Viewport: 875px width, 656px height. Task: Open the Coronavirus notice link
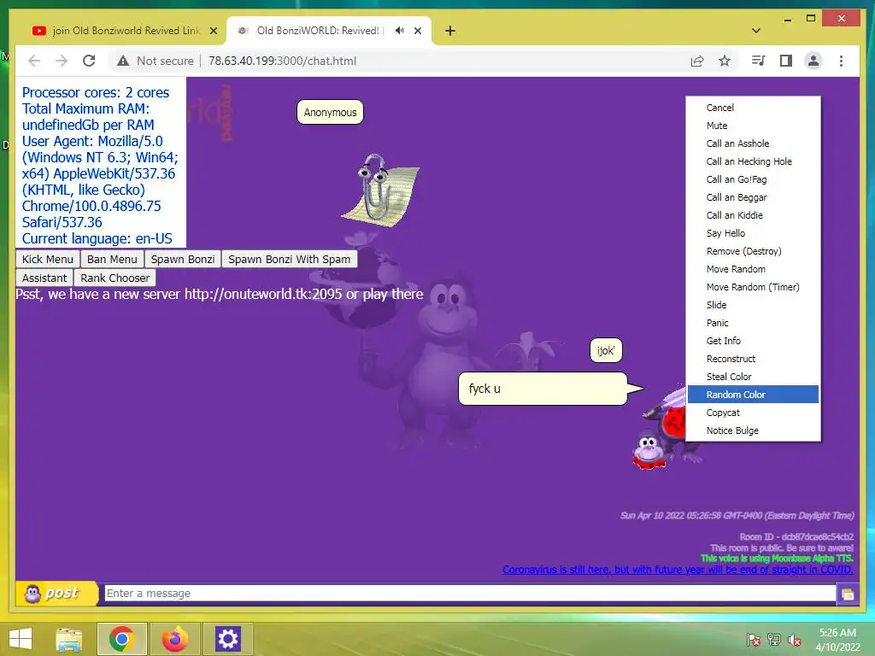pos(678,570)
